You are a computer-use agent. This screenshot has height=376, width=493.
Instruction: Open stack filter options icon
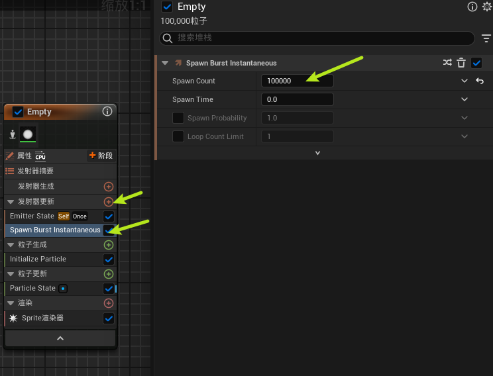486,38
